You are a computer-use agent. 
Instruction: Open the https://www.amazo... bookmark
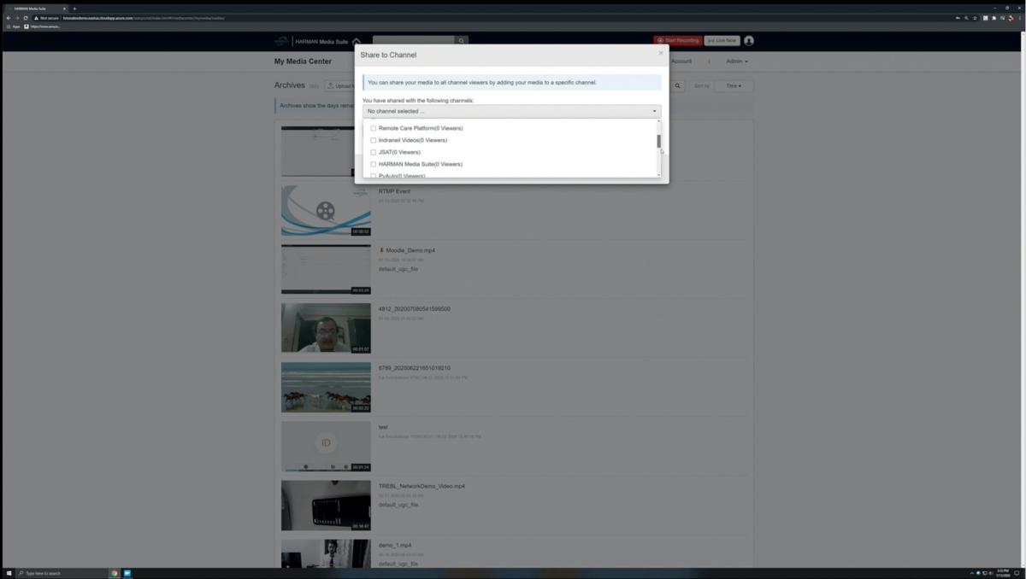tap(44, 26)
